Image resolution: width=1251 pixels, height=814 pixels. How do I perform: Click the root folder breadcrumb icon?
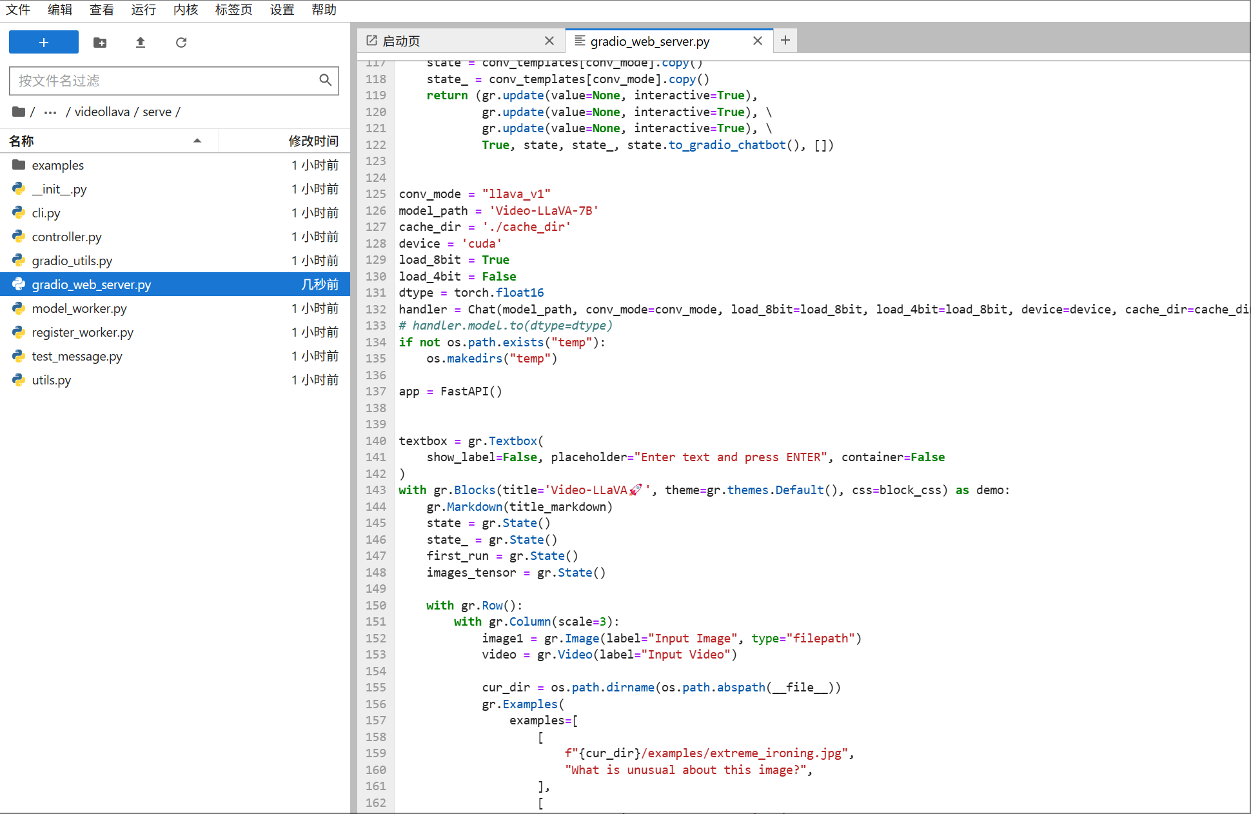[x=19, y=112]
